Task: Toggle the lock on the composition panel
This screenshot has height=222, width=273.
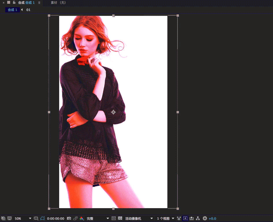Action: (x=14, y=3)
